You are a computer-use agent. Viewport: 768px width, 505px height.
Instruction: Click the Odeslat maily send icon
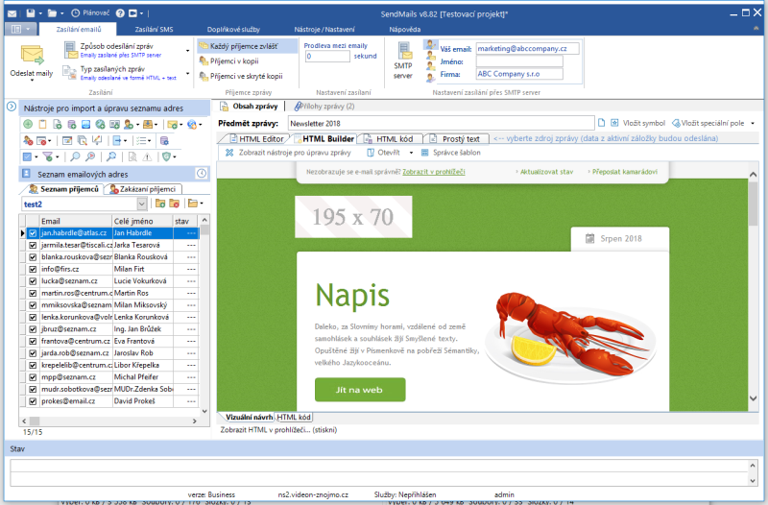(x=32, y=58)
